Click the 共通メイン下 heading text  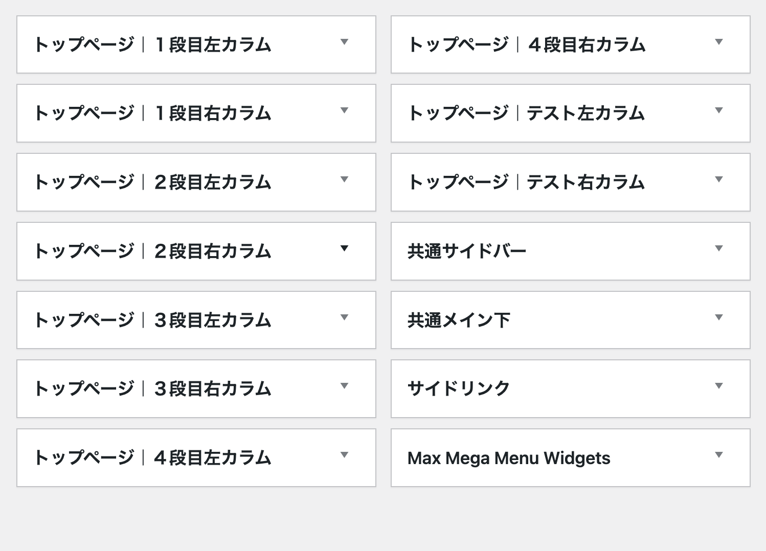click(459, 320)
